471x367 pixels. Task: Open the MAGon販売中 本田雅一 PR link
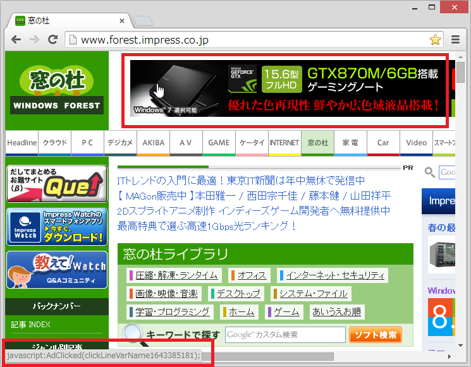(x=254, y=196)
